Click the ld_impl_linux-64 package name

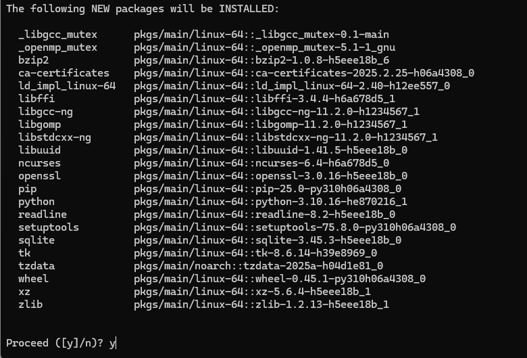coord(67,86)
